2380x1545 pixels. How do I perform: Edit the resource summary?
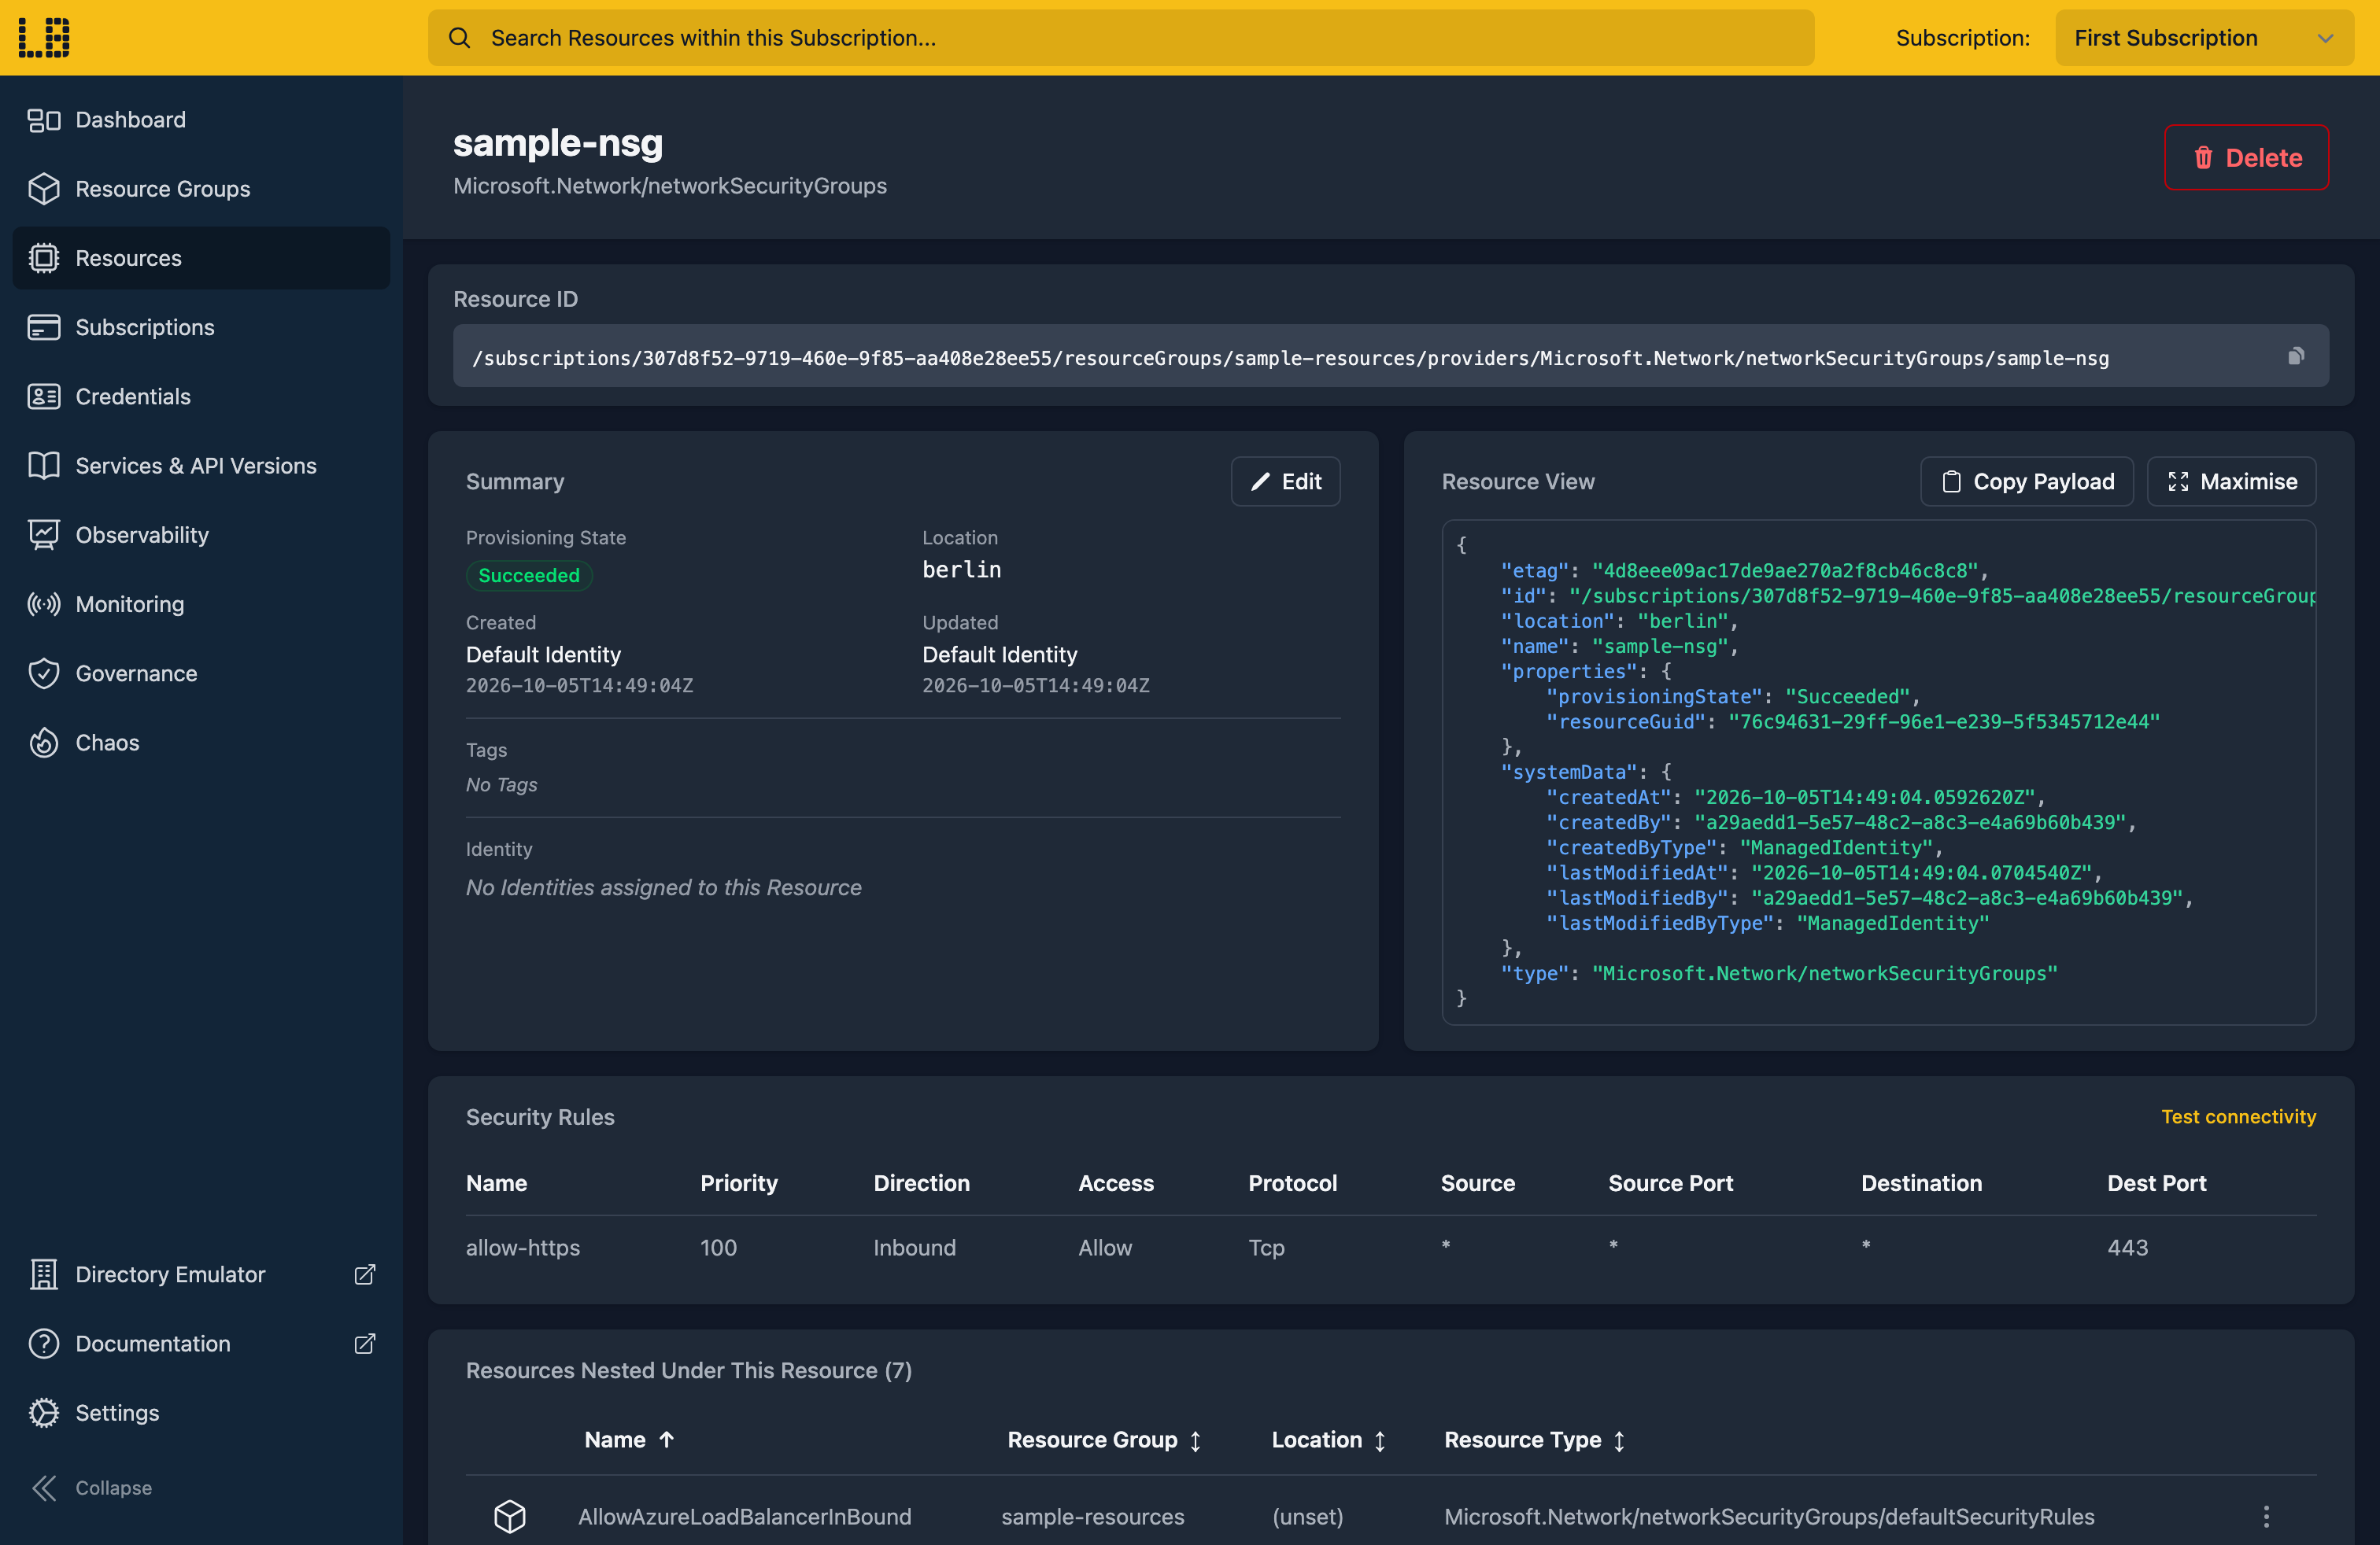click(1285, 481)
